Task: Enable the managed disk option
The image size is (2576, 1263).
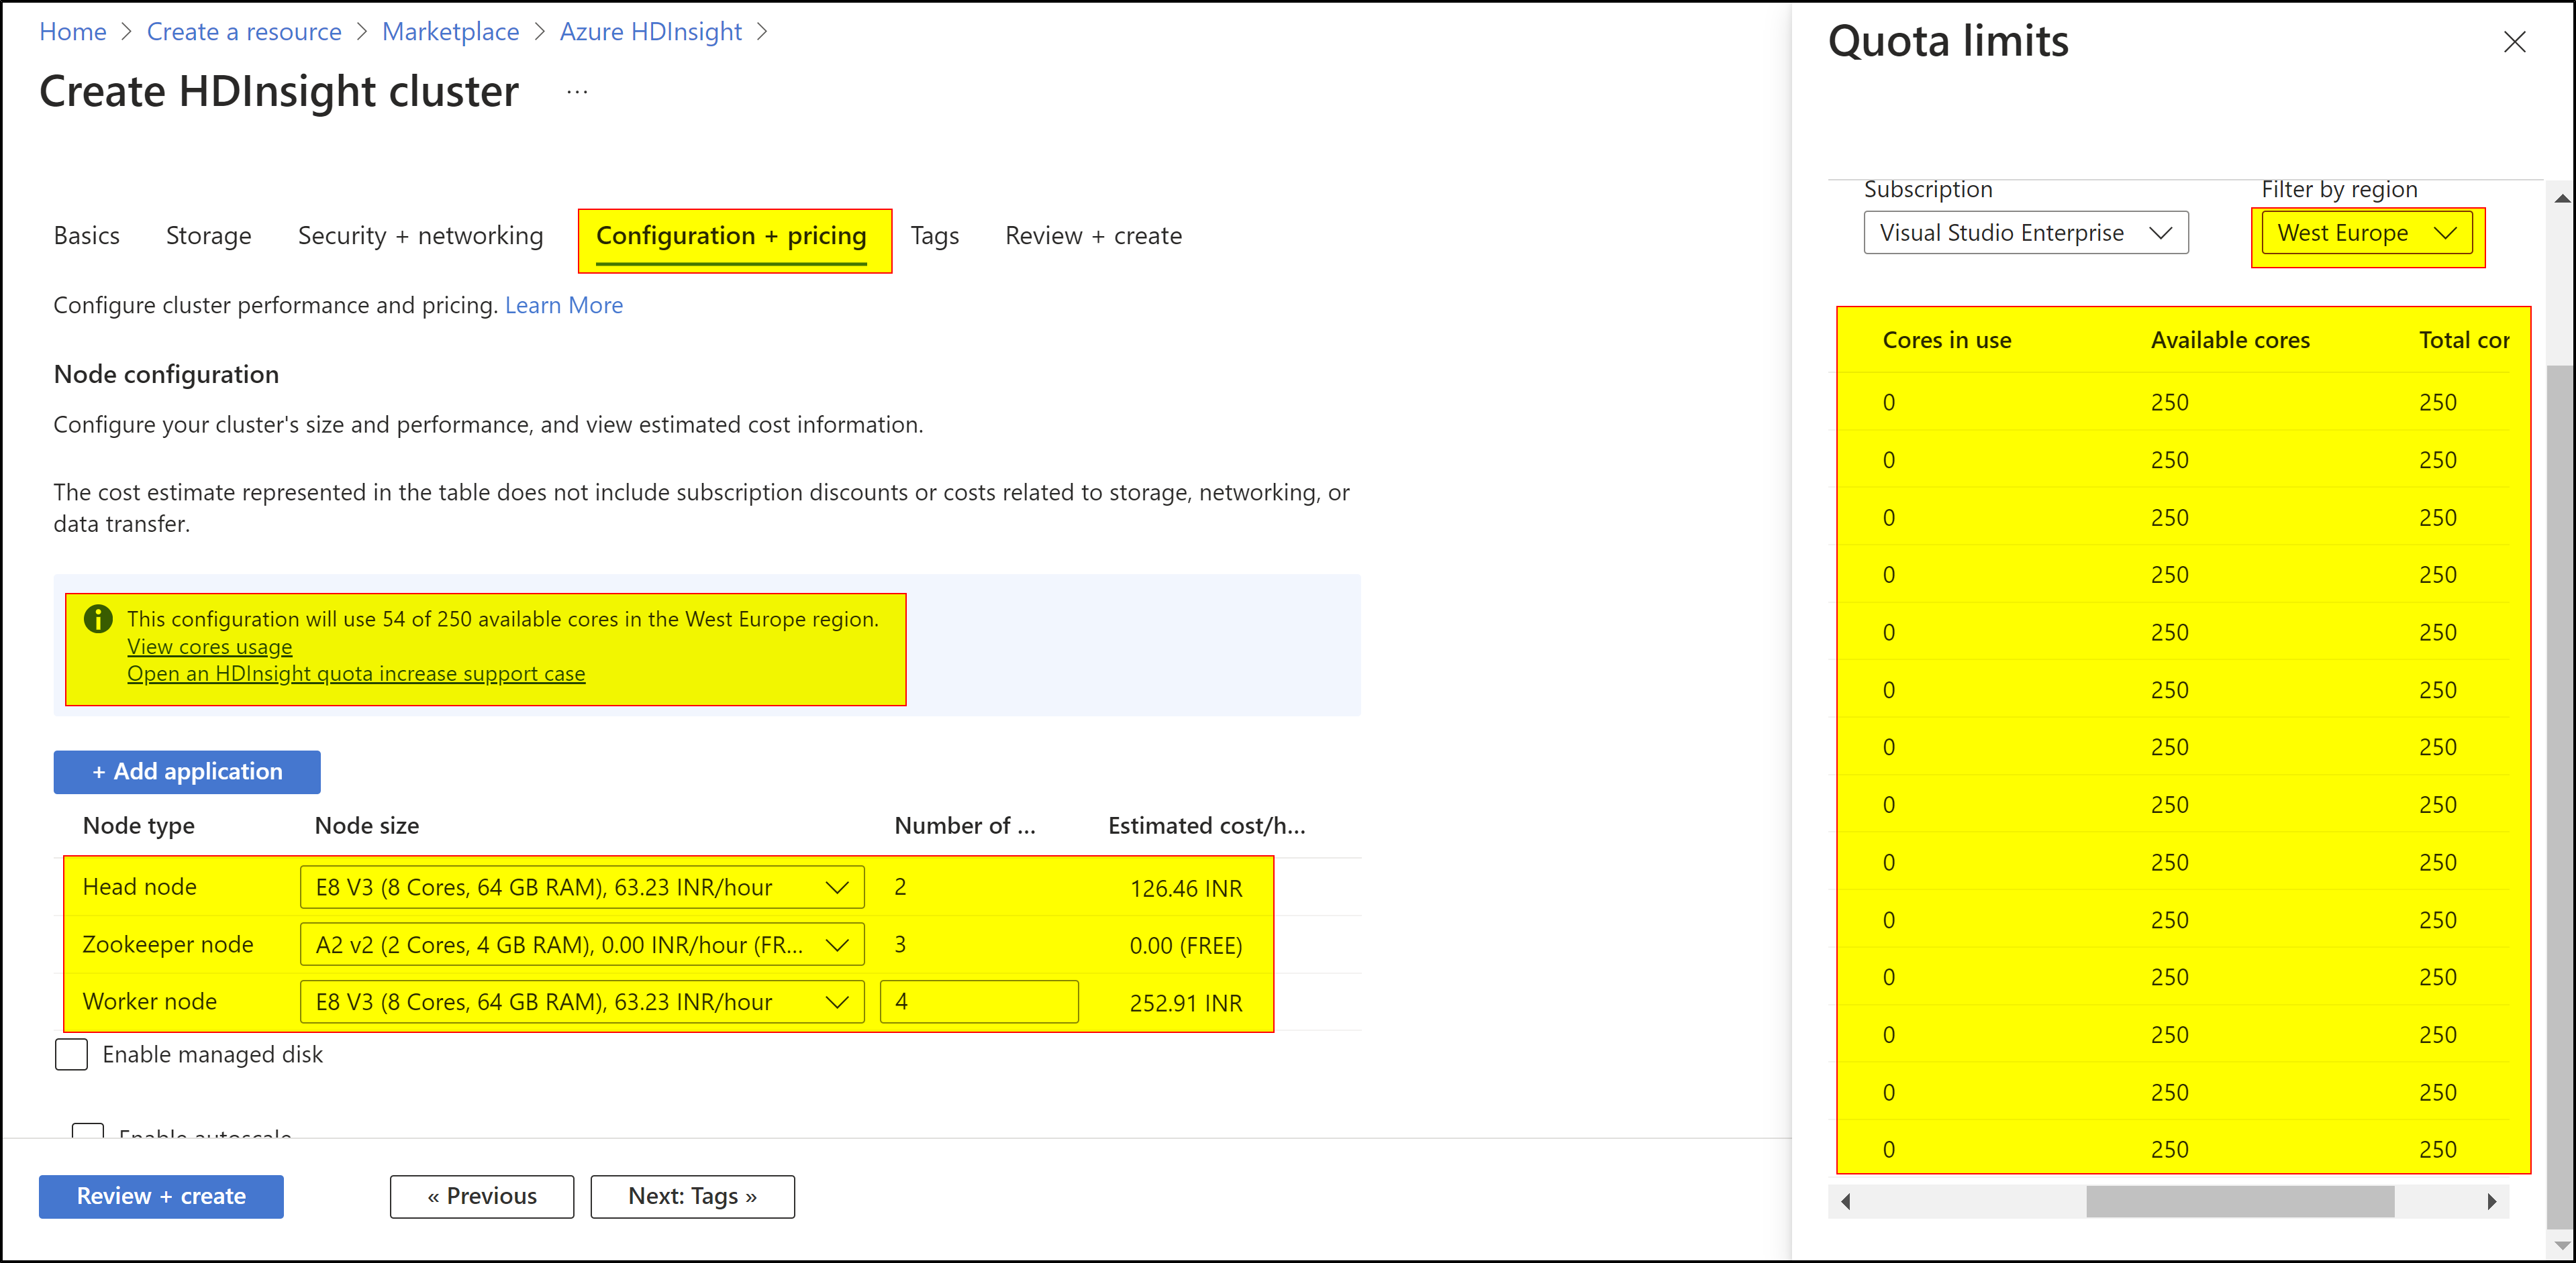Action: (x=71, y=1054)
